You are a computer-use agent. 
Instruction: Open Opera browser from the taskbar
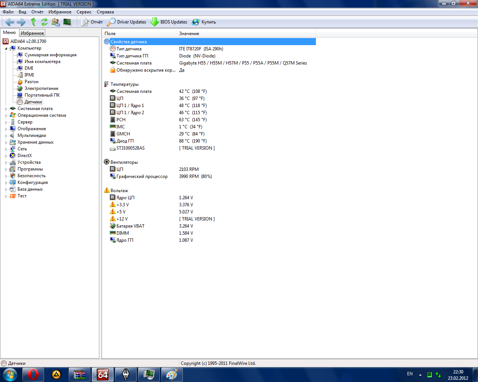pyautogui.click(x=33, y=375)
